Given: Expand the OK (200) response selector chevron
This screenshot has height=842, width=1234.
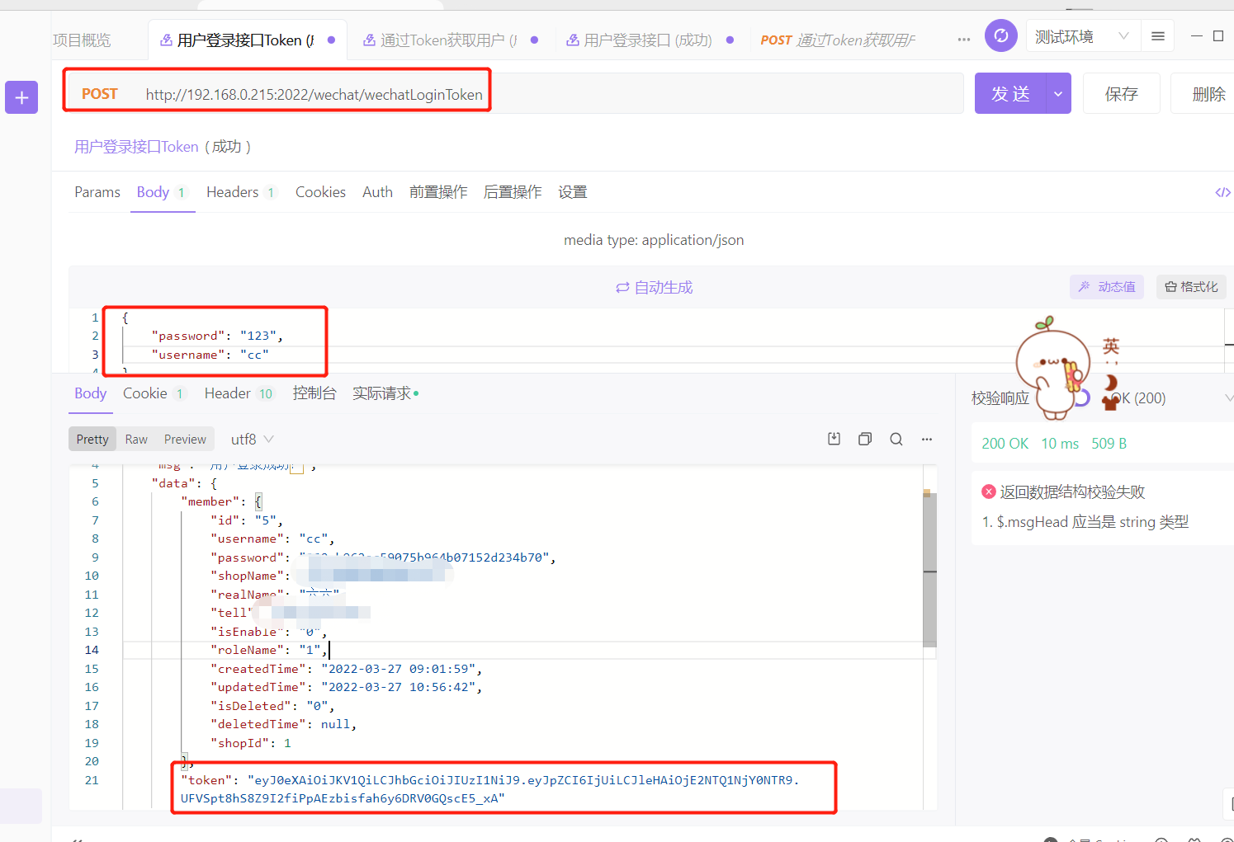Looking at the screenshot, I should 1228,398.
